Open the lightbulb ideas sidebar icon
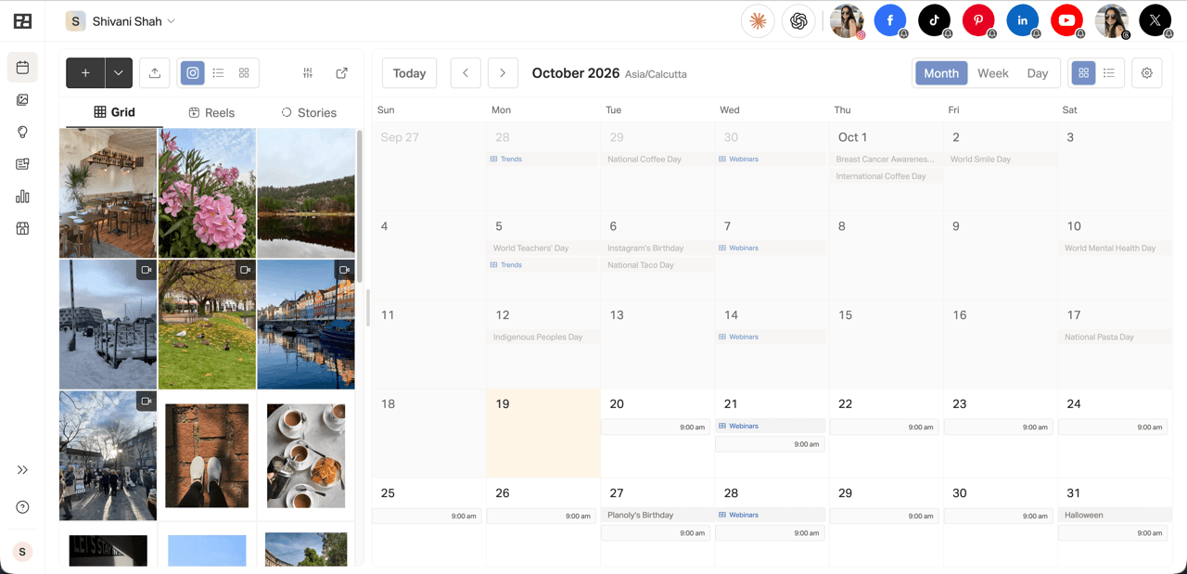1187x574 pixels. (x=22, y=133)
